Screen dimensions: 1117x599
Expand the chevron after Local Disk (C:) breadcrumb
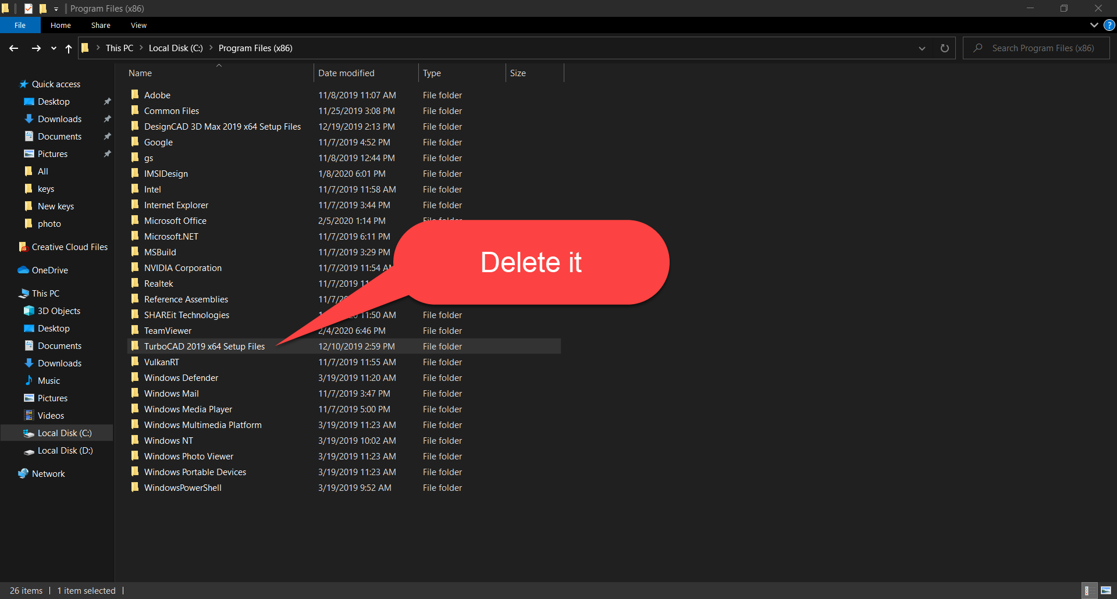click(211, 48)
